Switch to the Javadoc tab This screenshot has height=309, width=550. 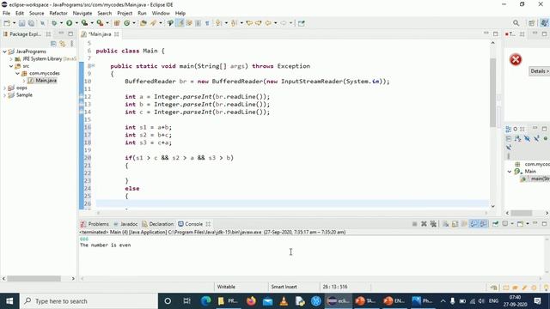(125, 224)
